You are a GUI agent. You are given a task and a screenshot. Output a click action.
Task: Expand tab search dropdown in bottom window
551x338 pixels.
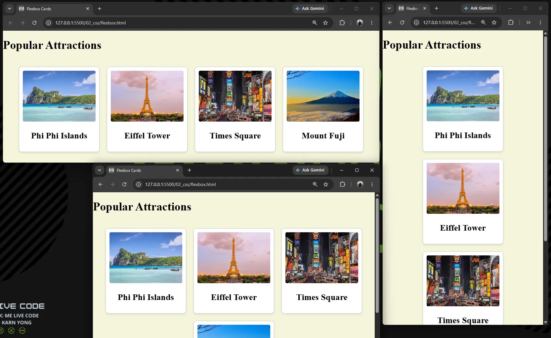(100, 170)
